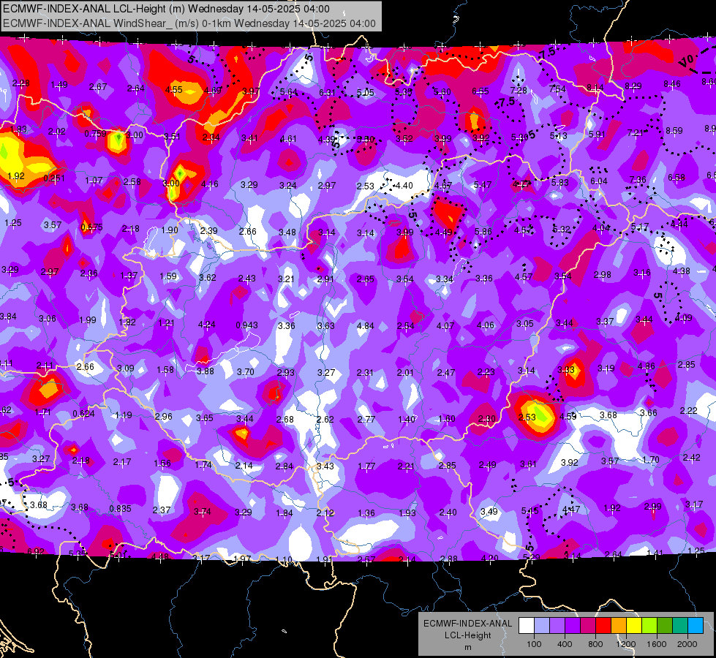Click the grid value 8.14
Image resolution: width=716 pixels, height=658 pixels.
click(x=595, y=87)
